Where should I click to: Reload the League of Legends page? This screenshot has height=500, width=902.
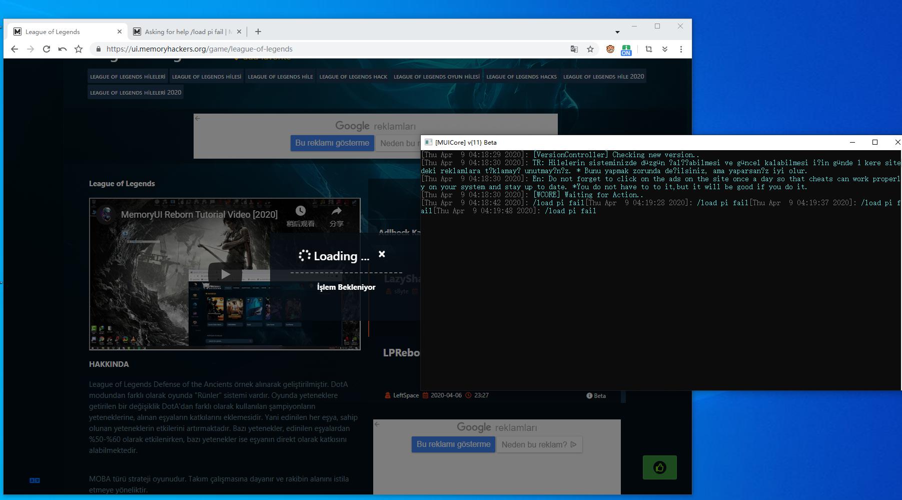coord(47,49)
